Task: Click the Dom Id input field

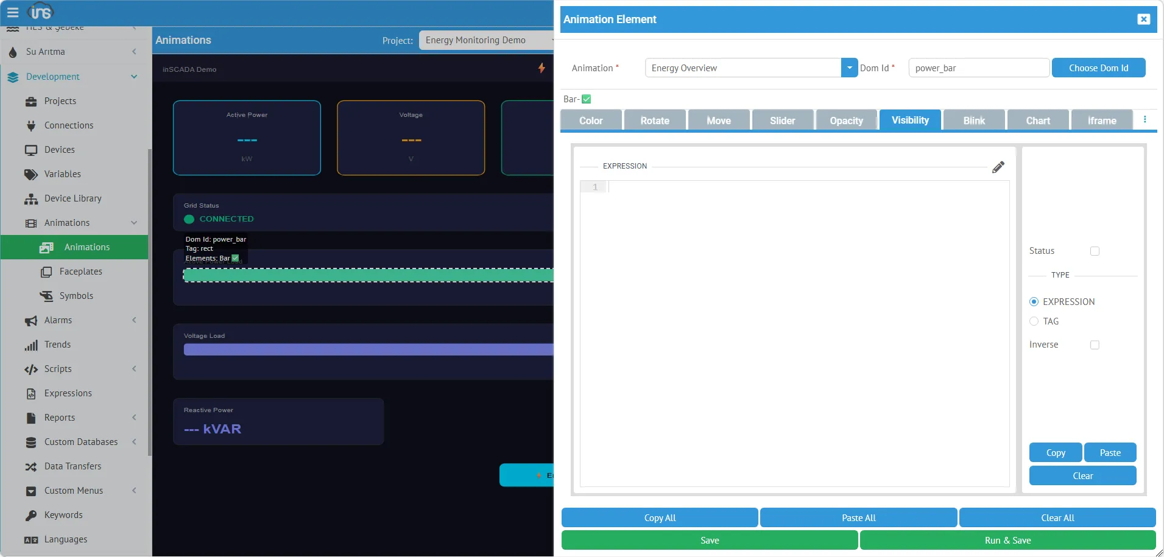Action: click(978, 68)
